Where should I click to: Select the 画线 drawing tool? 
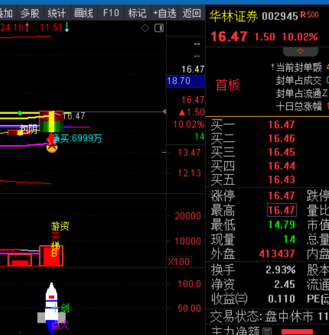pos(84,13)
